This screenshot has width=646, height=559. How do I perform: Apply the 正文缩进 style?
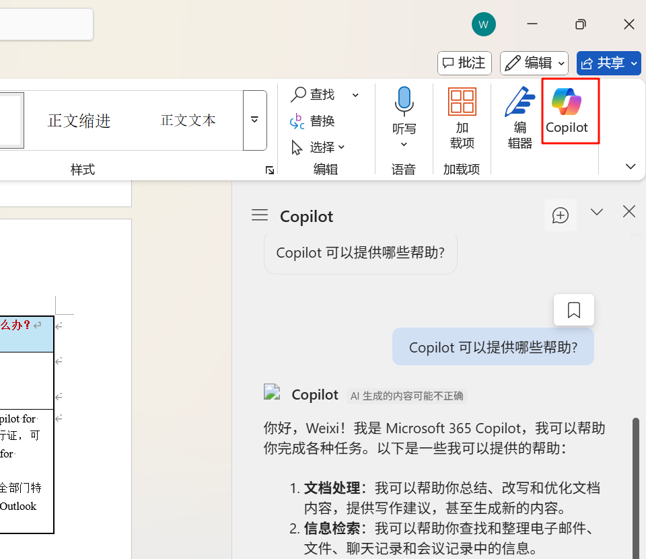tap(79, 120)
